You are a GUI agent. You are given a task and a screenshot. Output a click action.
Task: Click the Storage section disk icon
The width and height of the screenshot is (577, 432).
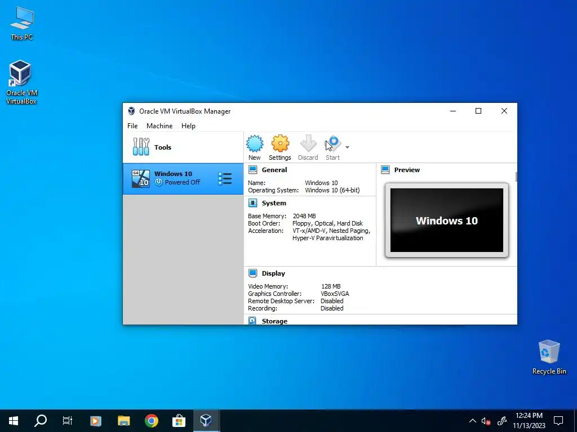pyautogui.click(x=252, y=321)
